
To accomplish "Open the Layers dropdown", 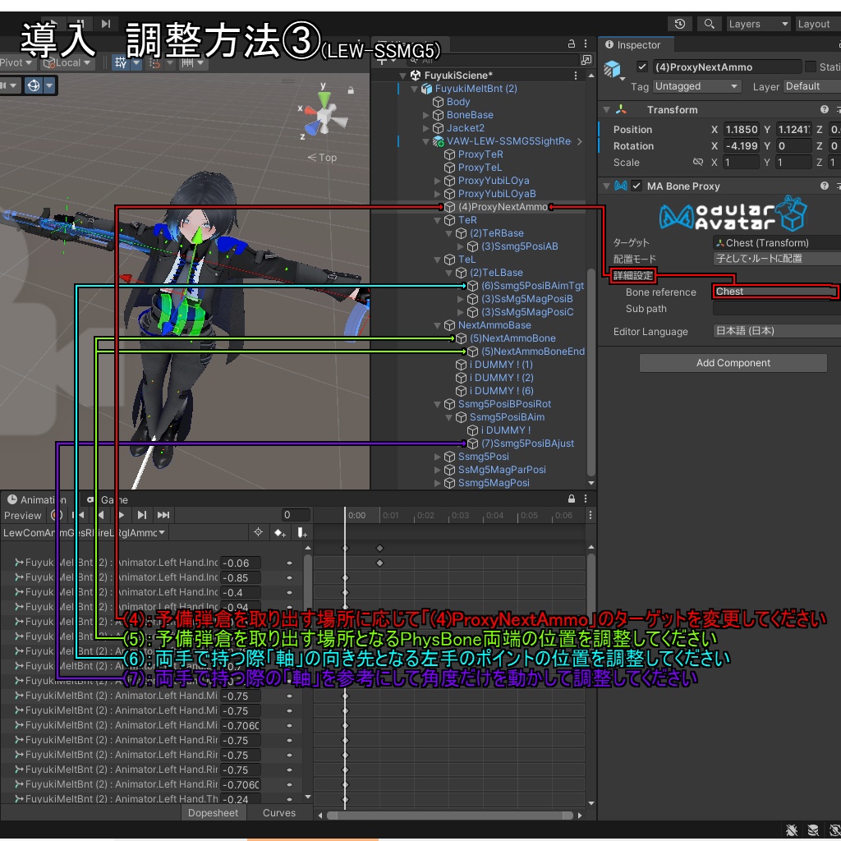I will (x=758, y=24).
